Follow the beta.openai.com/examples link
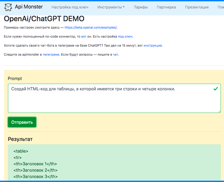Image resolution: width=224 pixels, height=182 pixels. click(x=91, y=28)
